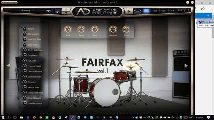Play the Blues Yeah preset preview

(x=24, y=45)
